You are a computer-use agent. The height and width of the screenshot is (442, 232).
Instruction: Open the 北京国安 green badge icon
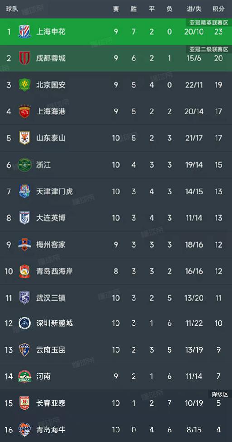24,84
